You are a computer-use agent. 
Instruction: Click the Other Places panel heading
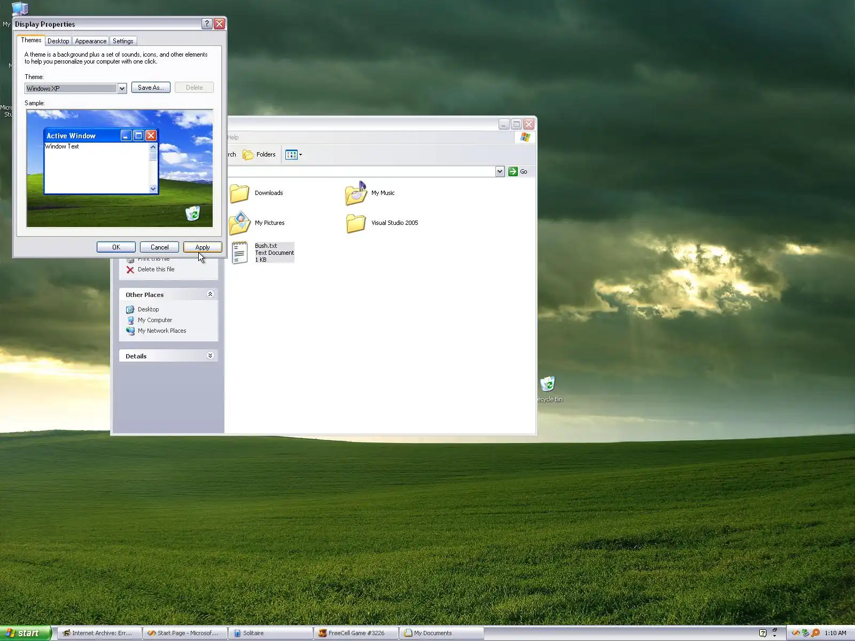(x=145, y=295)
